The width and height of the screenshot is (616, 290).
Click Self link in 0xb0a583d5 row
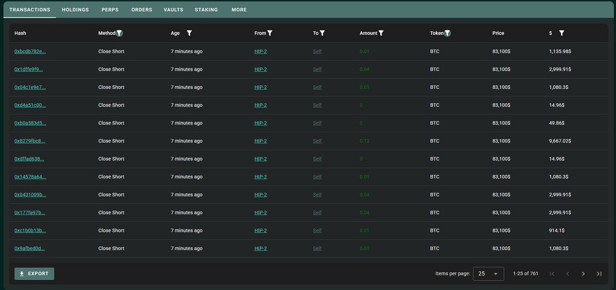coord(317,123)
